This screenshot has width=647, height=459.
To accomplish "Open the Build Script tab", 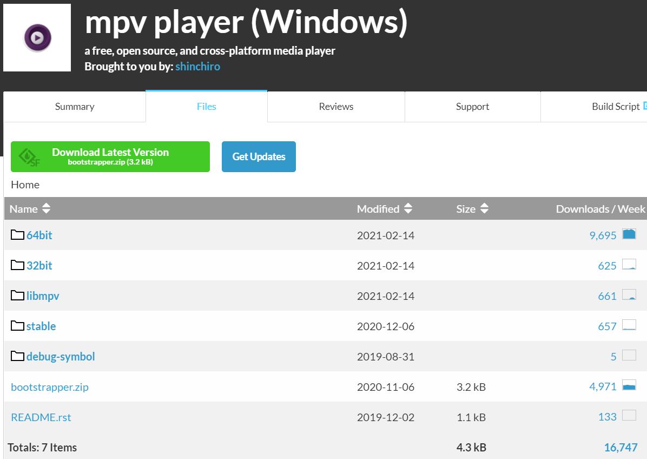I will [x=594, y=107].
